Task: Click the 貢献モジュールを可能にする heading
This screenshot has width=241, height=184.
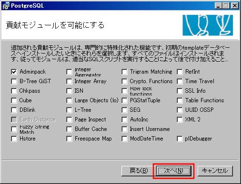Action: pyautogui.click(x=55, y=25)
